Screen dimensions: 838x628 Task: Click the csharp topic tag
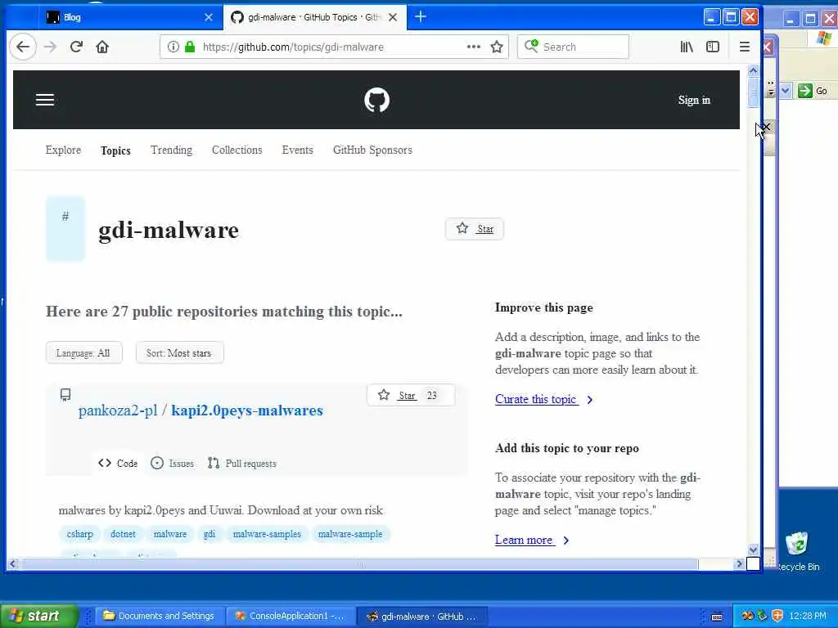click(79, 534)
